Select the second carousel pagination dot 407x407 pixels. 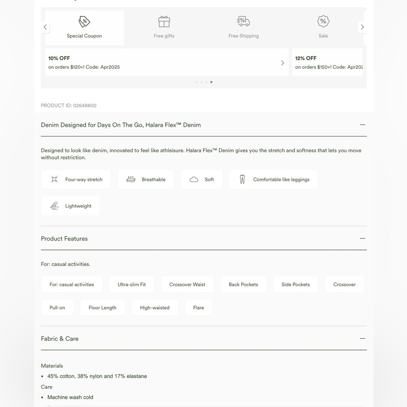tap(201, 82)
